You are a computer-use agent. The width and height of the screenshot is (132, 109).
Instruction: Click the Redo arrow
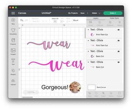[x=26, y=20]
